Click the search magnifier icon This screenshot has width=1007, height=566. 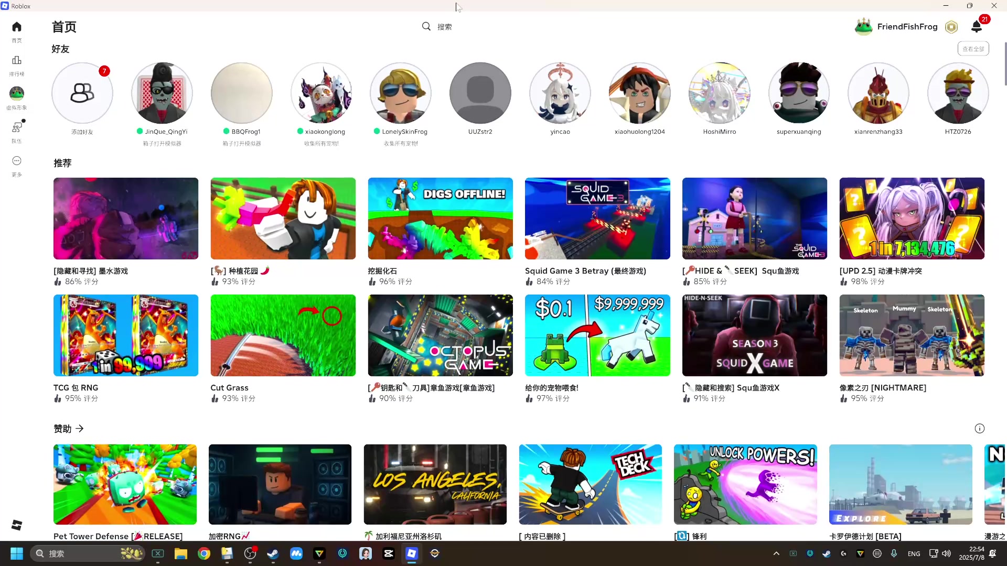426,26
